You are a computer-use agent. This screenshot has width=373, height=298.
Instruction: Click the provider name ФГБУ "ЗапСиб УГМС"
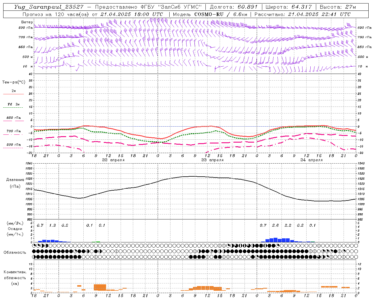tap(172, 7)
